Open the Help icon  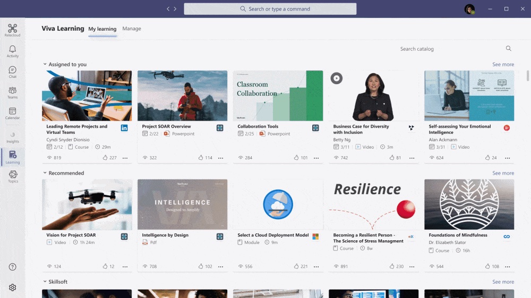pyautogui.click(x=13, y=267)
